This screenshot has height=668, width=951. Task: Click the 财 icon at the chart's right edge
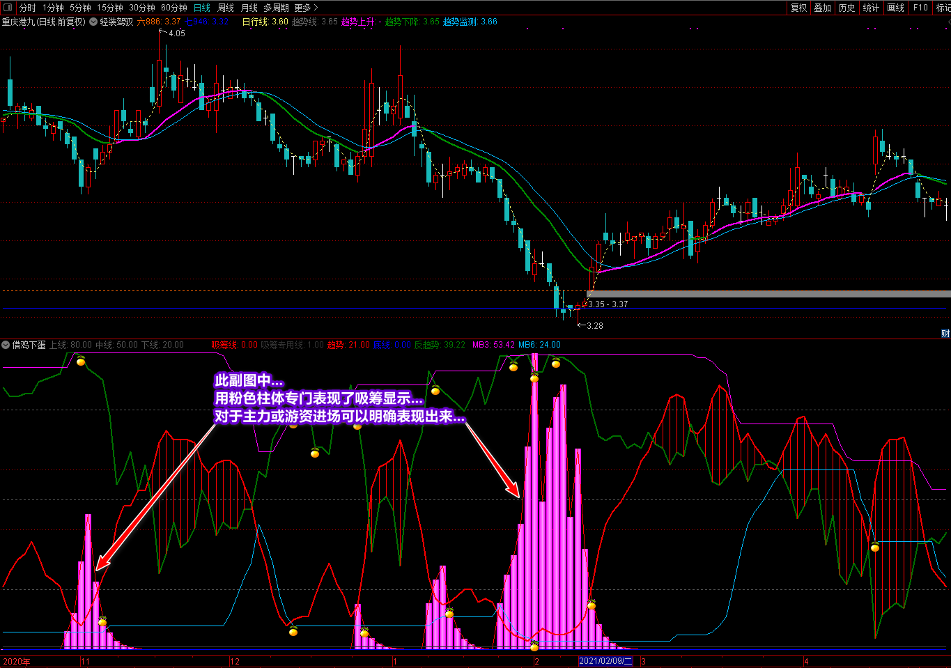[x=945, y=334]
